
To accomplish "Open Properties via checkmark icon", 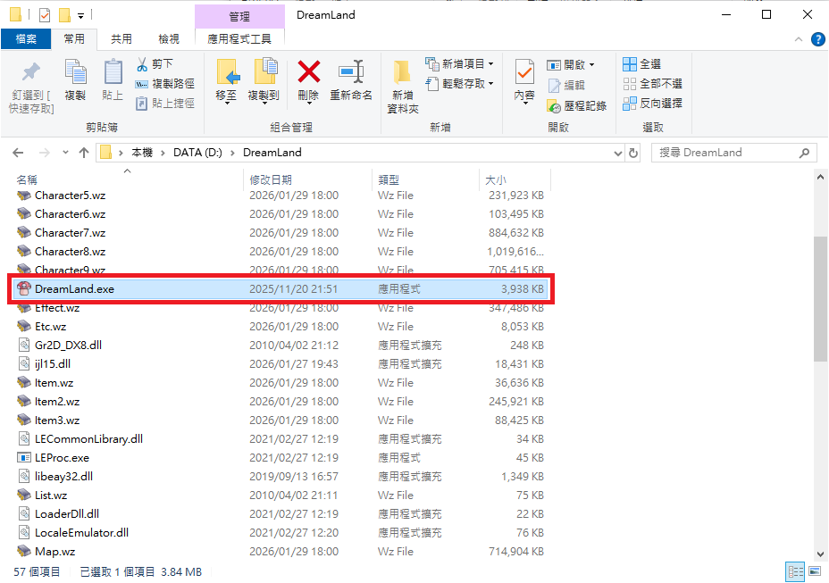I will coord(524,73).
